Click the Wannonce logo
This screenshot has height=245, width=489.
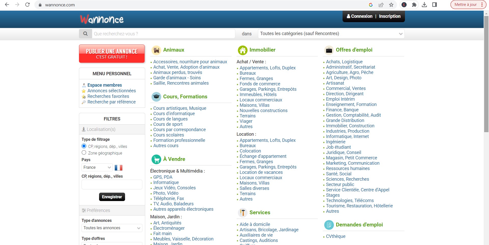click(x=102, y=19)
